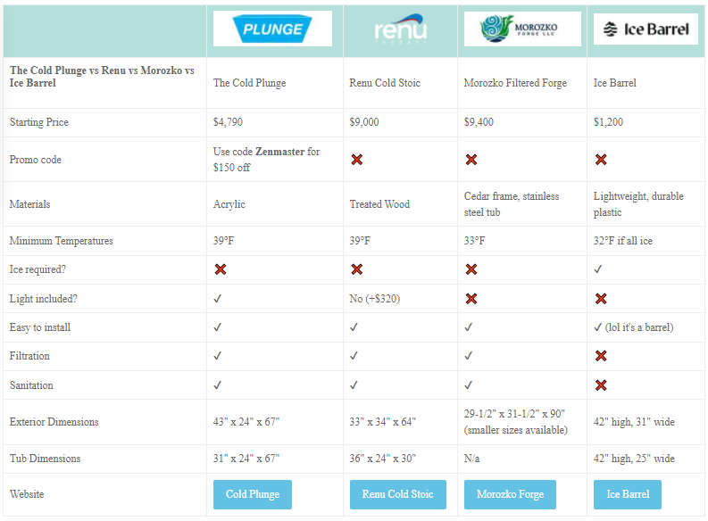
Task: Click Morozko's red X for Light included
Action: click(471, 299)
